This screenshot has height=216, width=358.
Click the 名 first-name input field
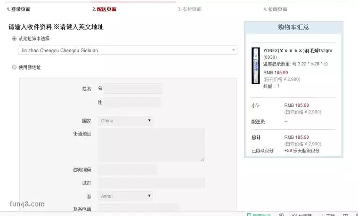(x=133, y=88)
